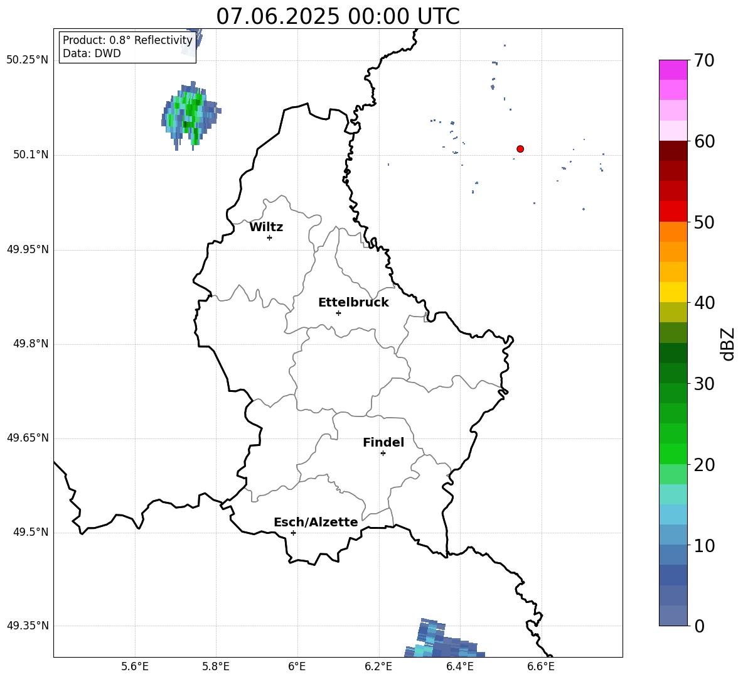The width and height of the screenshot is (743, 679).
Task: Click the 6°E longitude label
Action: pyautogui.click(x=297, y=666)
